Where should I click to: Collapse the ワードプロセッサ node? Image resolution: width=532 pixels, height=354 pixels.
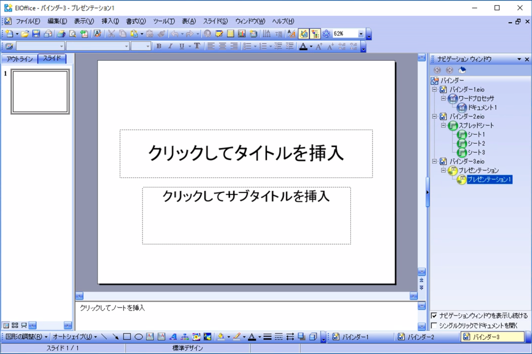443,98
